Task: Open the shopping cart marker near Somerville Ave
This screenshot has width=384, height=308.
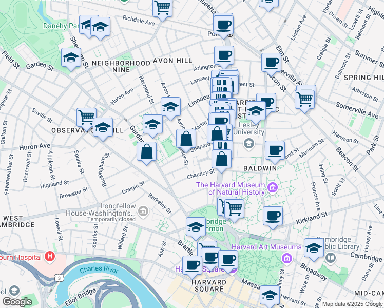Action: coord(304,101)
